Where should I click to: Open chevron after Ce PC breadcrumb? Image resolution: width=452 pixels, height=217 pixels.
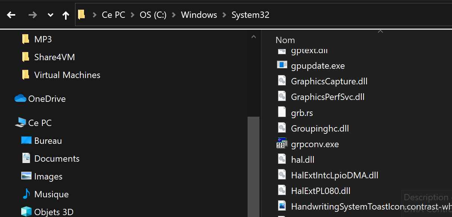click(132, 15)
